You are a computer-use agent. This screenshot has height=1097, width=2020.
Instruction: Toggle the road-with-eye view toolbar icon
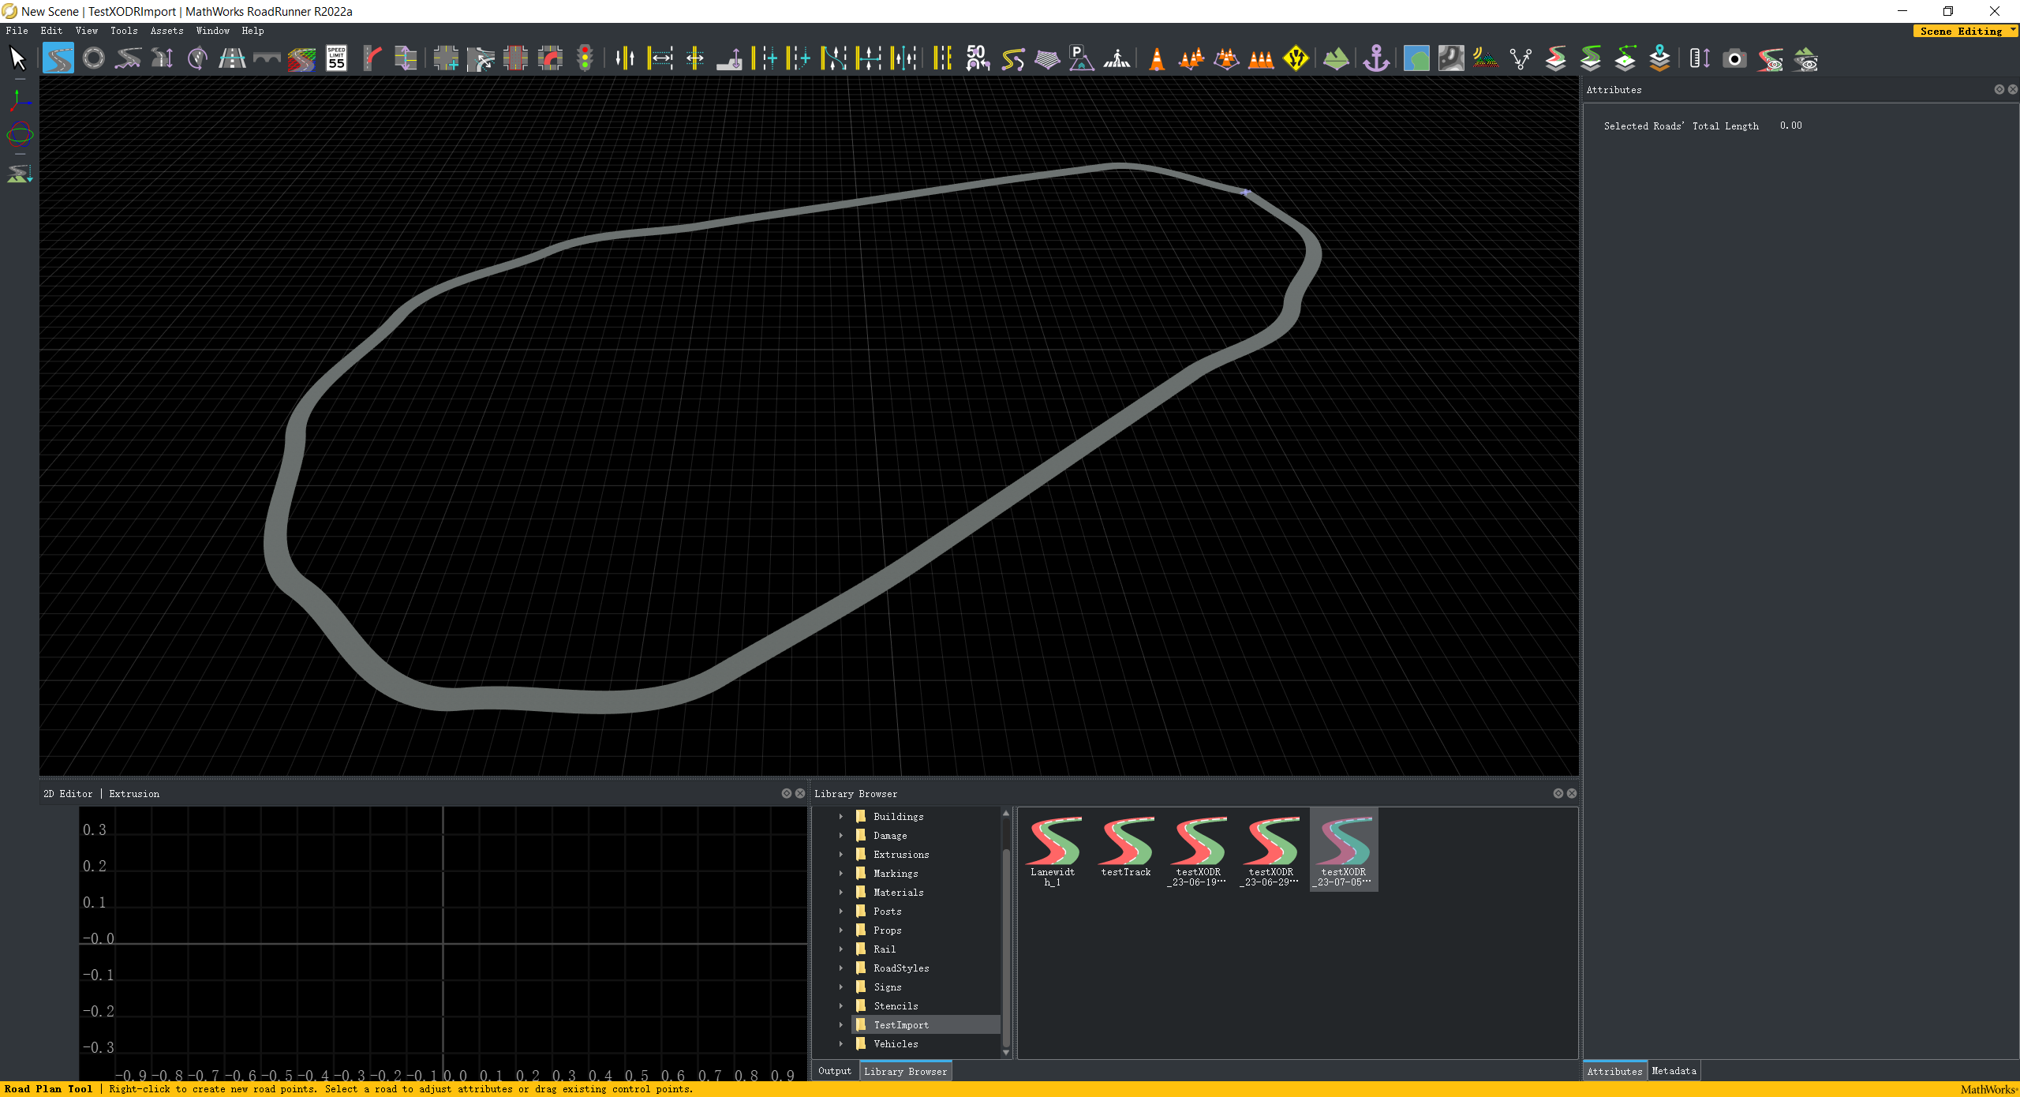1770,58
